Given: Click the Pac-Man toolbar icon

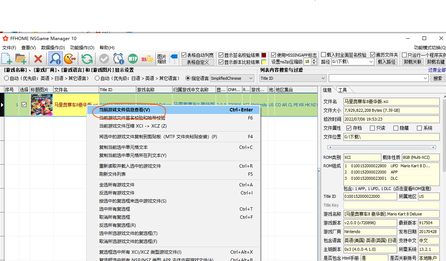Looking at the screenshot, I should [x=70, y=59].
